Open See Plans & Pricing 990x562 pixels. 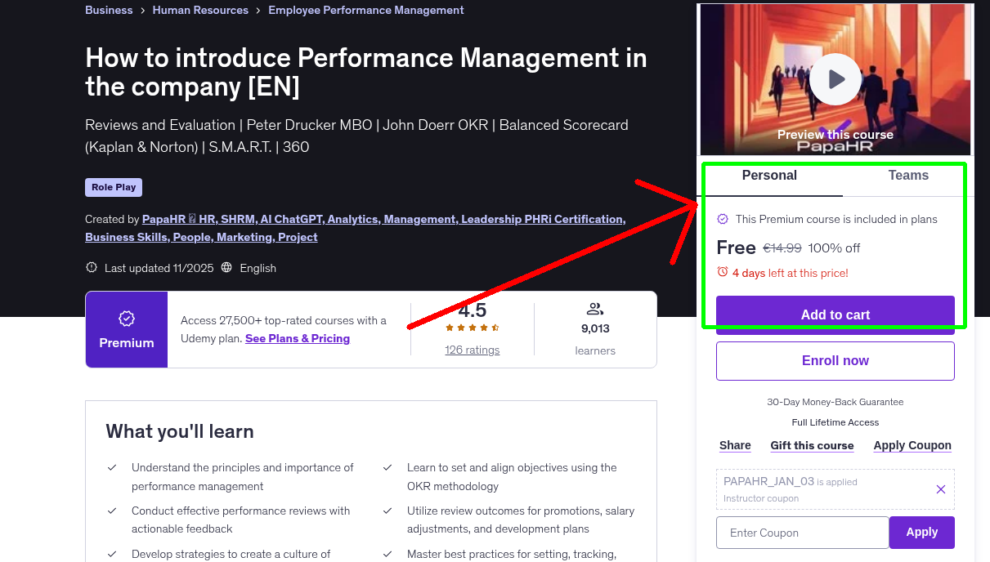297,338
